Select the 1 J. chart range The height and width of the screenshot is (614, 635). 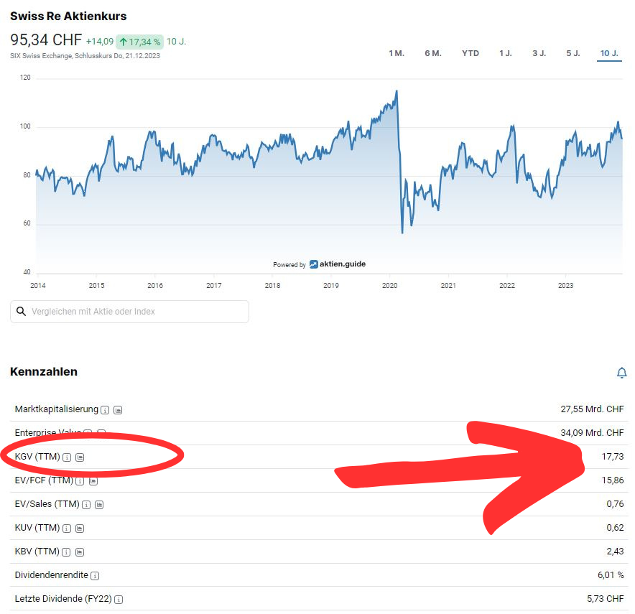pyautogui.click(x=506, y=53)
